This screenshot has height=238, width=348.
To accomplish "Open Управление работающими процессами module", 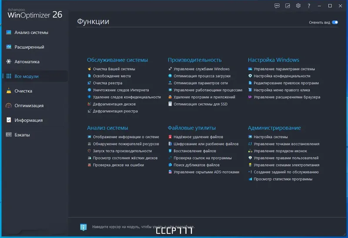I will pos(208,90).
